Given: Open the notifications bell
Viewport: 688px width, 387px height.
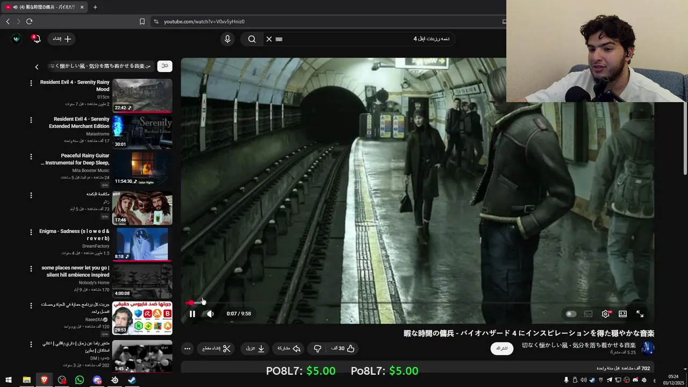Looking at the screenshot, I should click(x=37, y=39).
